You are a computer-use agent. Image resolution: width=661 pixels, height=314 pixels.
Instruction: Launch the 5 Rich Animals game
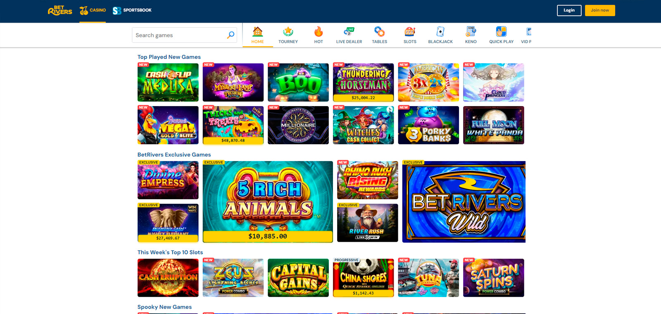268,202
